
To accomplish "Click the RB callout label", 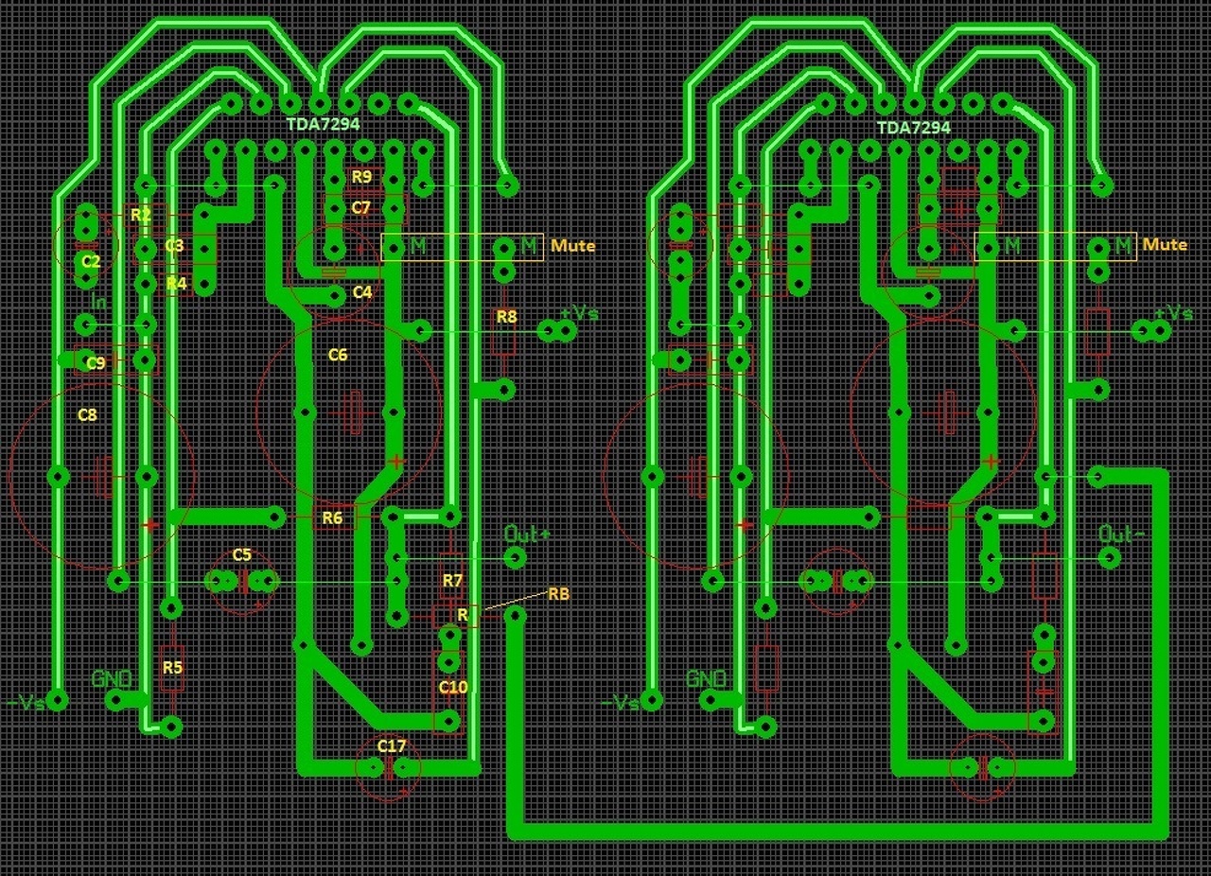I will [x=558, y=593].
